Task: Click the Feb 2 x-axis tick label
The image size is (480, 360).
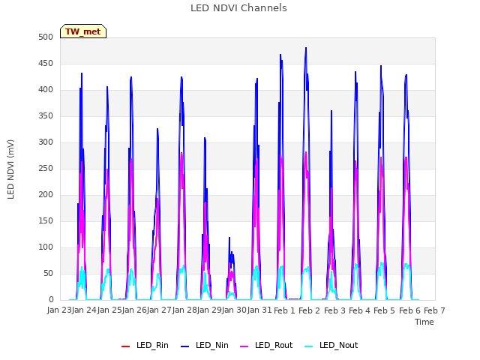Action: (309, 310)
